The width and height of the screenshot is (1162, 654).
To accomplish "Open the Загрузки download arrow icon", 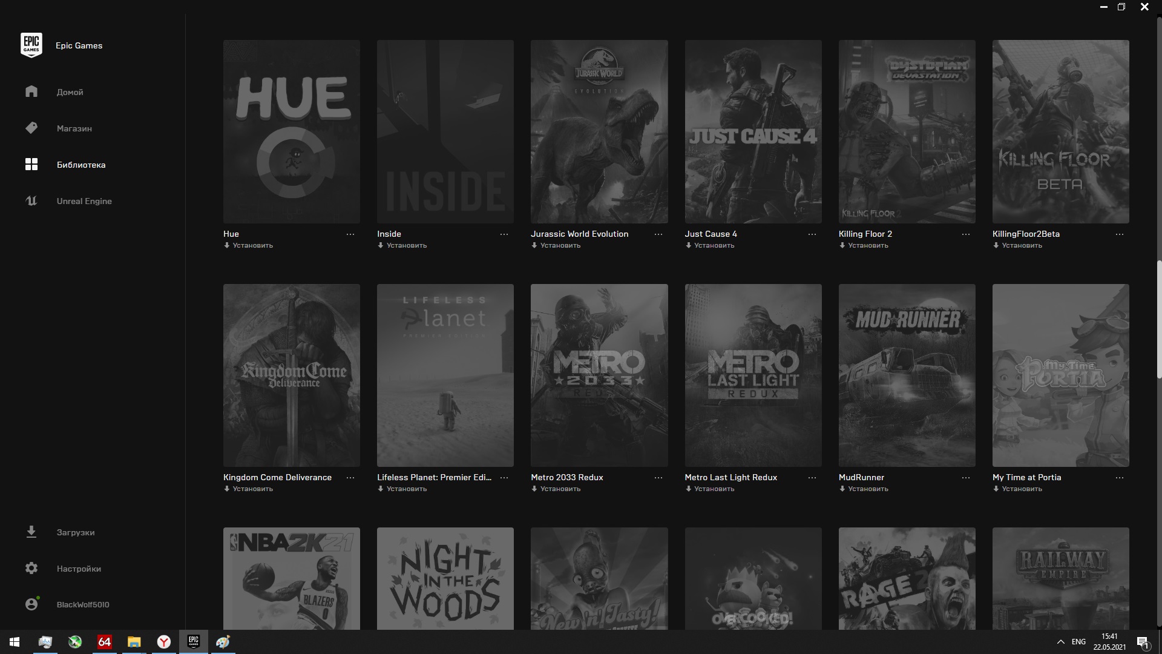I will tap(31, 532).
